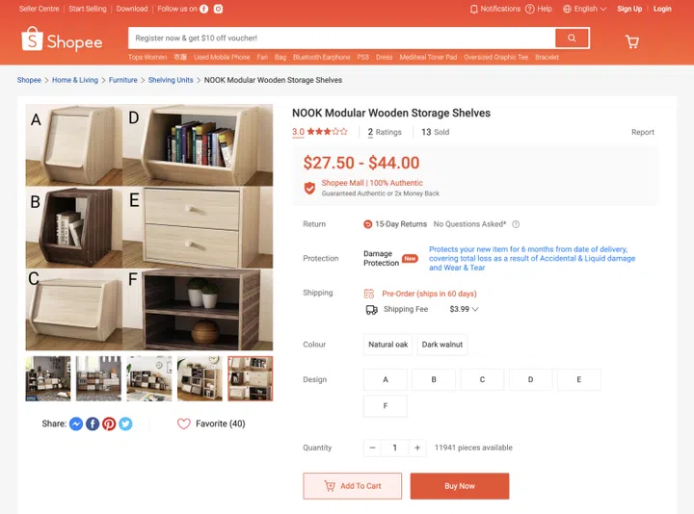Open the Furniture breadcrumb link

[123, 80]
